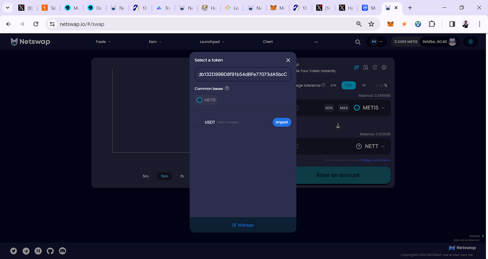Click the 0.3455 METIS balance badge

pos(406,42)
